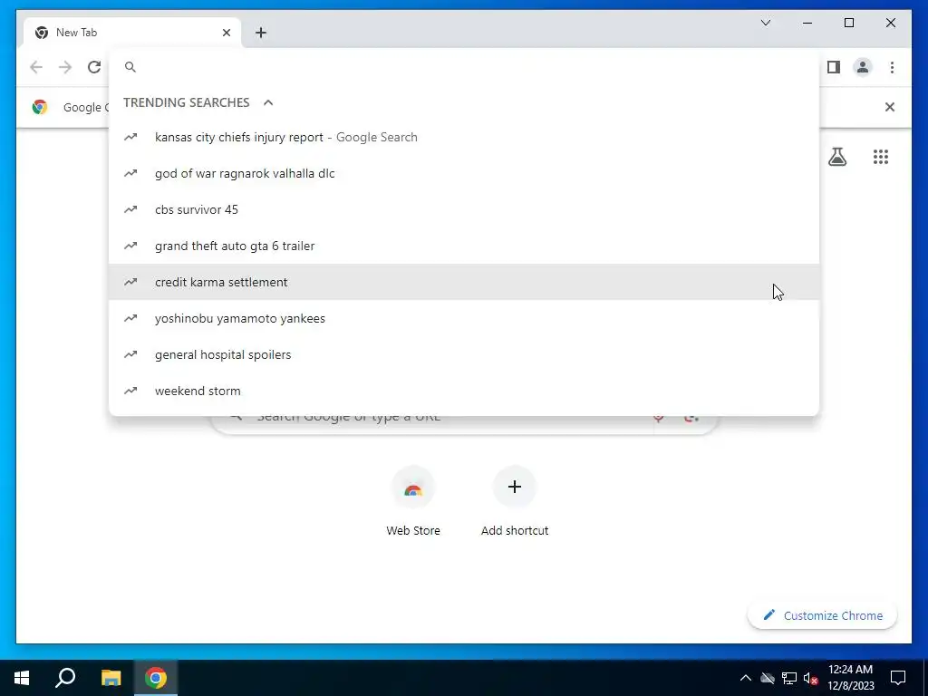Image resolution: width=928 pixels, height=696 pixels.
Task: Select god of war ragnarok valhalla dlc
Action: [465, 173]
